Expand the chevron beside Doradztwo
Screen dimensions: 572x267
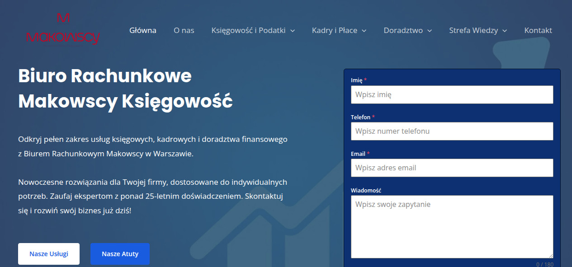[430, 31]
